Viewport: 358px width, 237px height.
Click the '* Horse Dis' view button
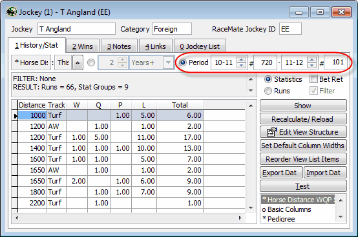tap(31, 62)
